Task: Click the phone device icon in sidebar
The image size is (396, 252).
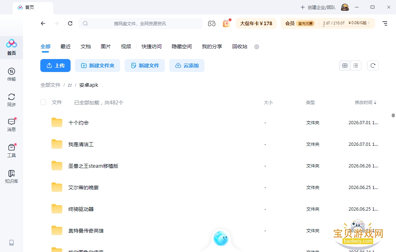Action: pyautogui.click(x=12, y=243)
